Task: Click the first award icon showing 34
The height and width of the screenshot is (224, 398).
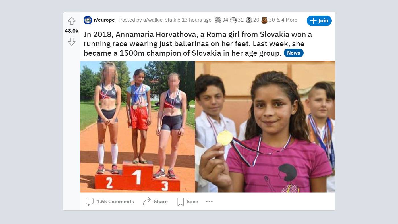Action: (x=218, y=20)
